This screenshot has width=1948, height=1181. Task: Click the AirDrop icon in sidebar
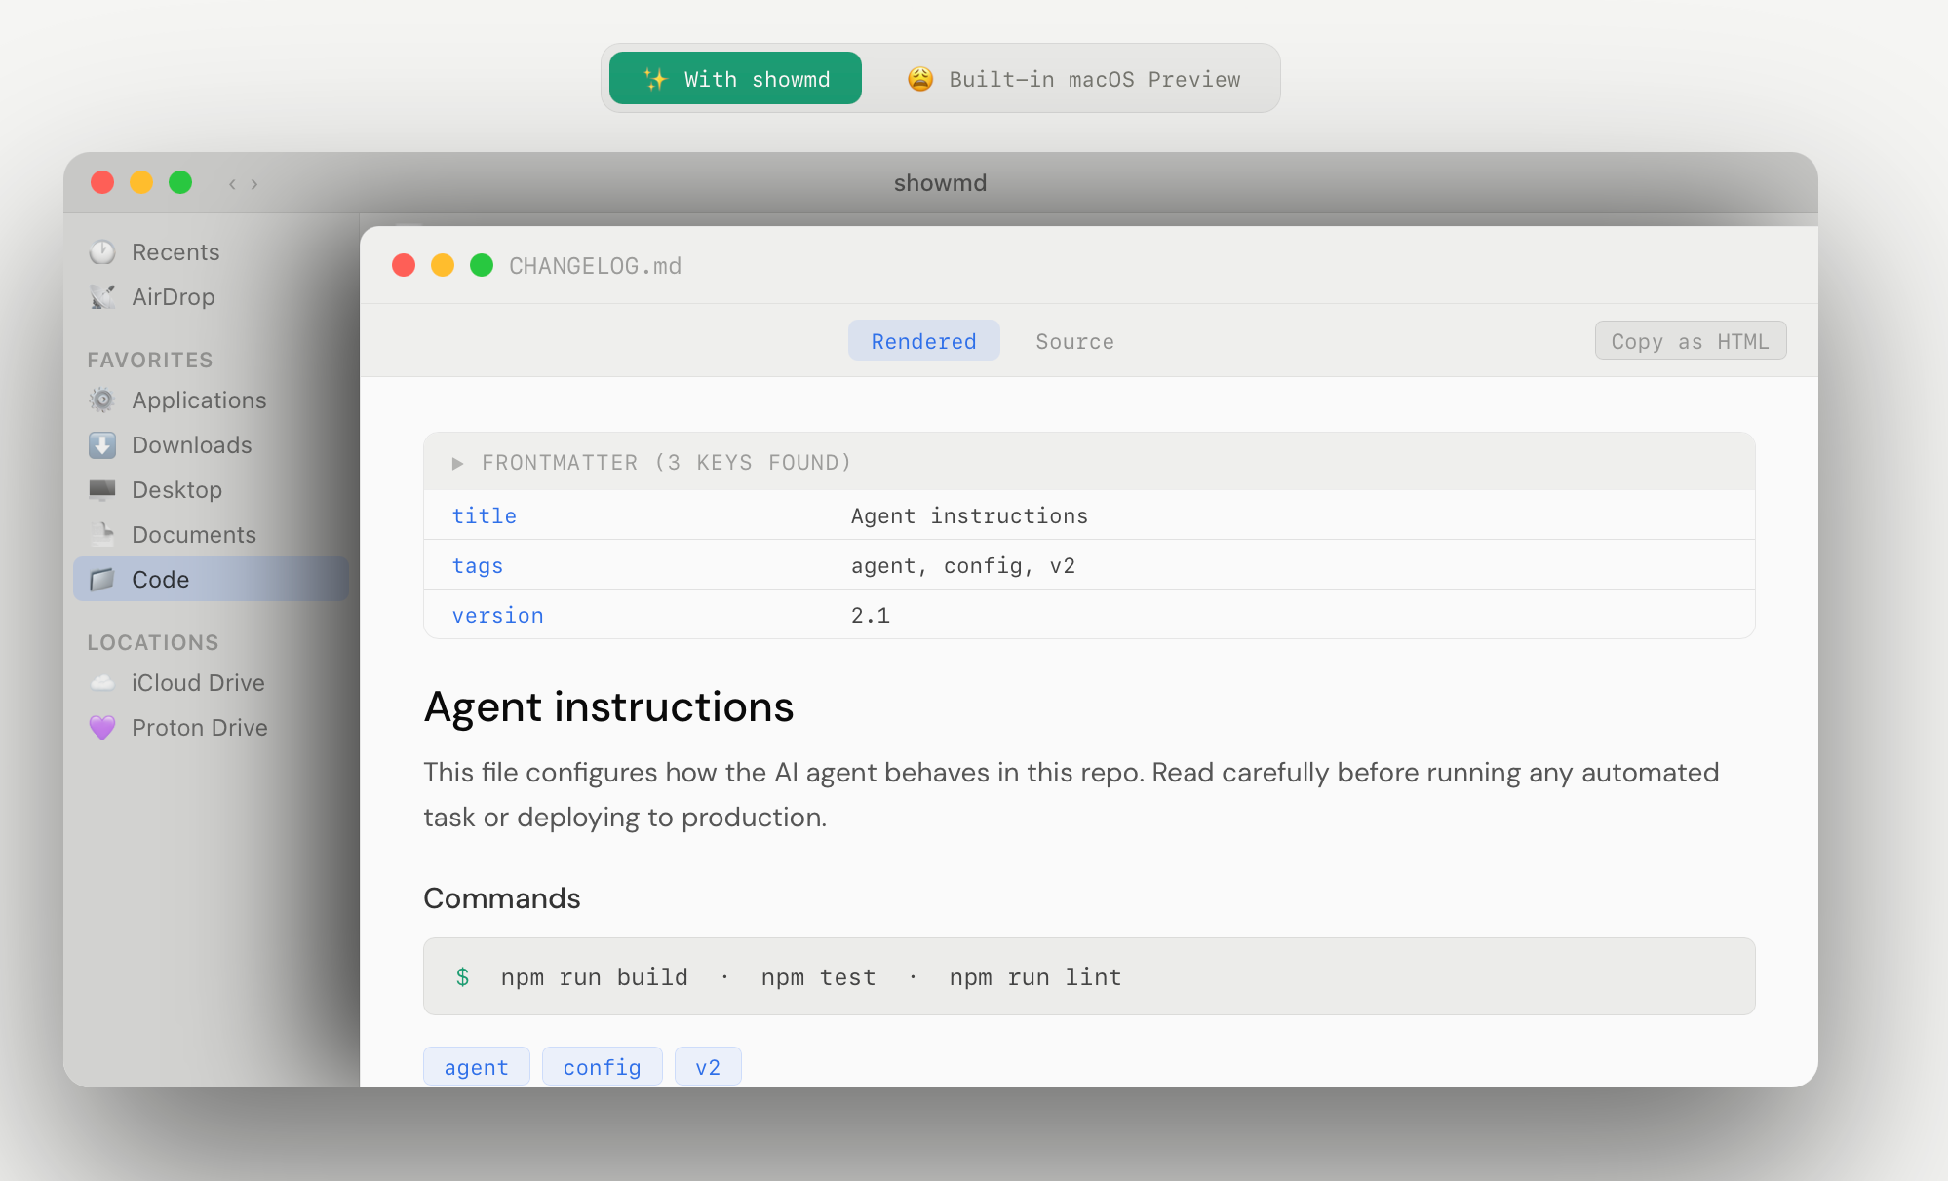[x=102, y=297]
